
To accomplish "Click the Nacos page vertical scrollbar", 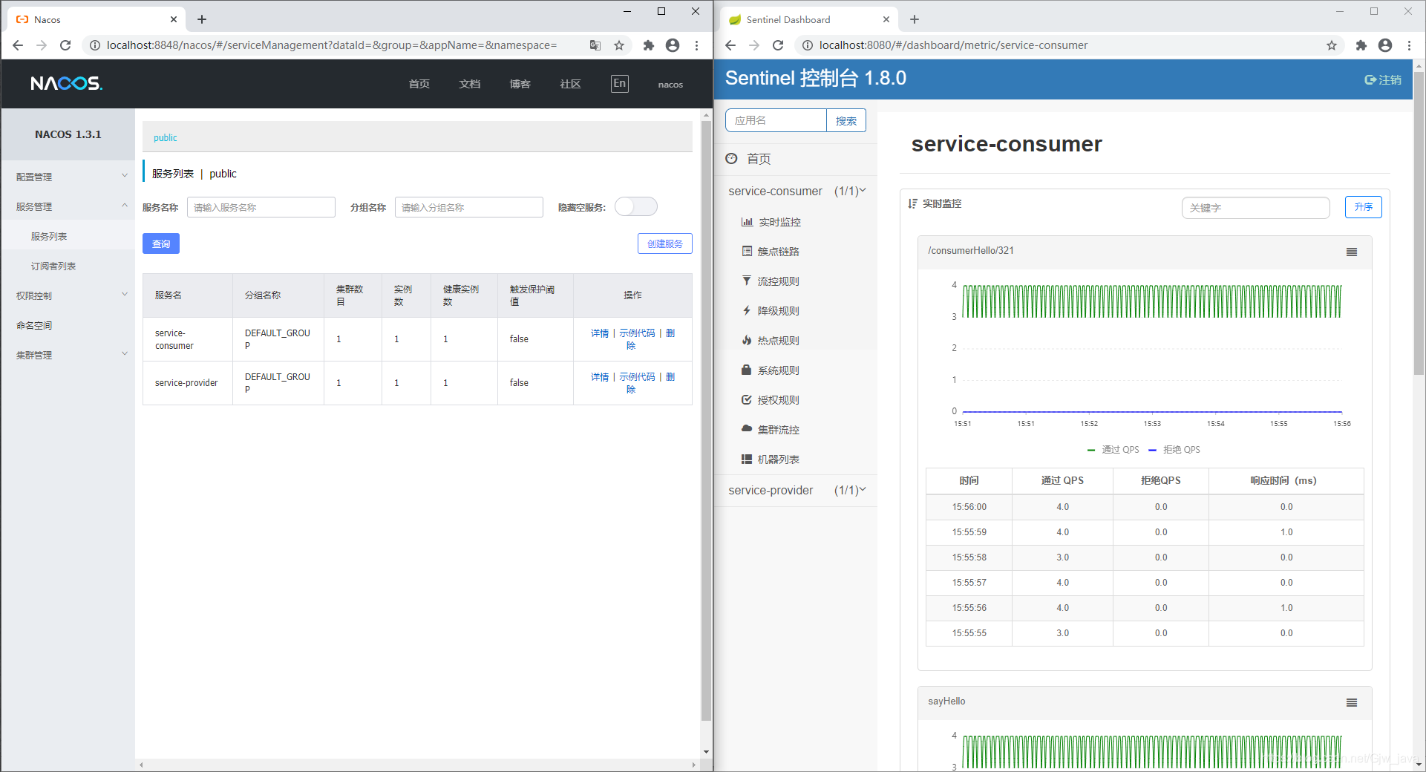I will point(706,419).
